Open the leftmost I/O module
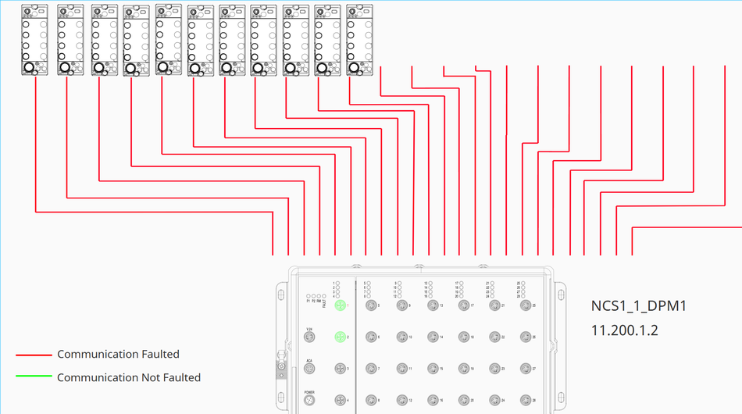The height and width of the screenshot is (414, 742). [35, 39]
